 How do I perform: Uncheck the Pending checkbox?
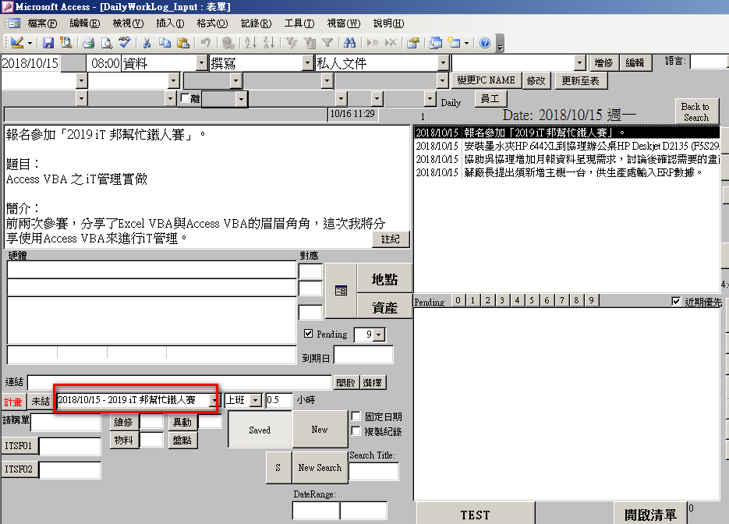pyautogui.click(x=308, y=334)
